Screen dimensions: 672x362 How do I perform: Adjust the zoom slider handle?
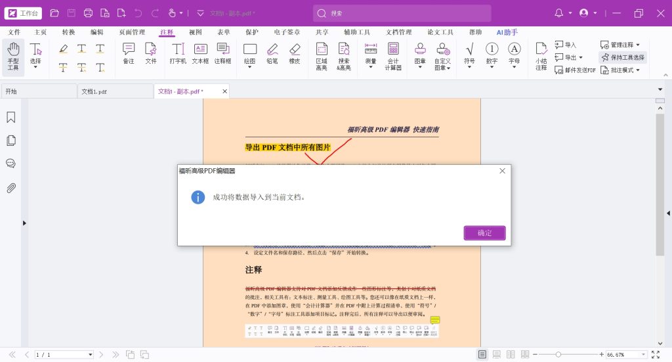coord(558,355)
